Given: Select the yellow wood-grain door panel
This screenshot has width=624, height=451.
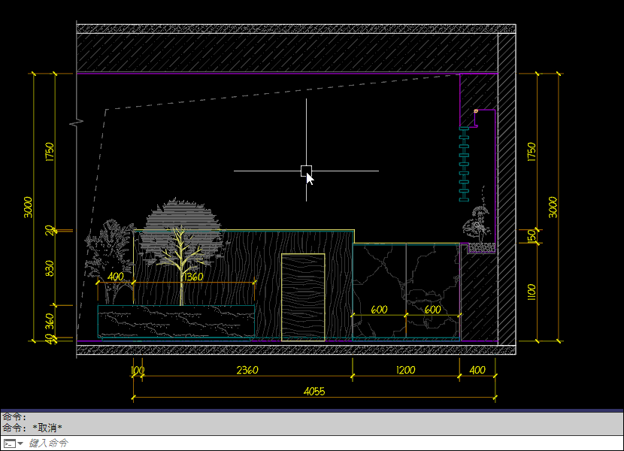Looking at the screenshot, I should [303, 298].
